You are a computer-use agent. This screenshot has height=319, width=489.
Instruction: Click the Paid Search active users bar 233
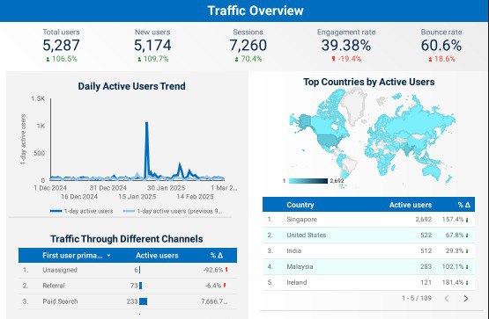click(x=143, y=301)
